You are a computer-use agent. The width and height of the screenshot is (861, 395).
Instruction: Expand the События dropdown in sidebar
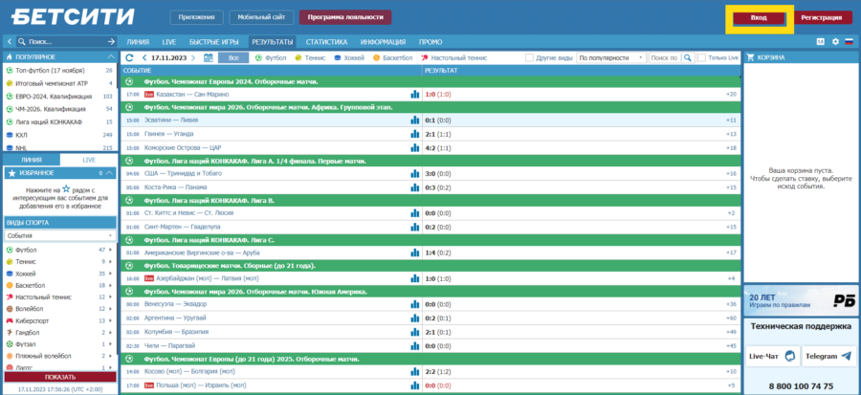click(59, 235)
